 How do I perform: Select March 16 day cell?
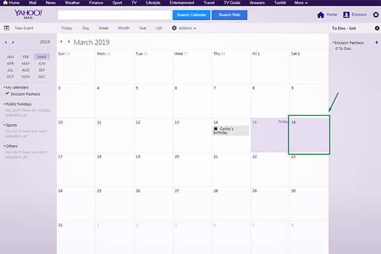pos(309,135)
